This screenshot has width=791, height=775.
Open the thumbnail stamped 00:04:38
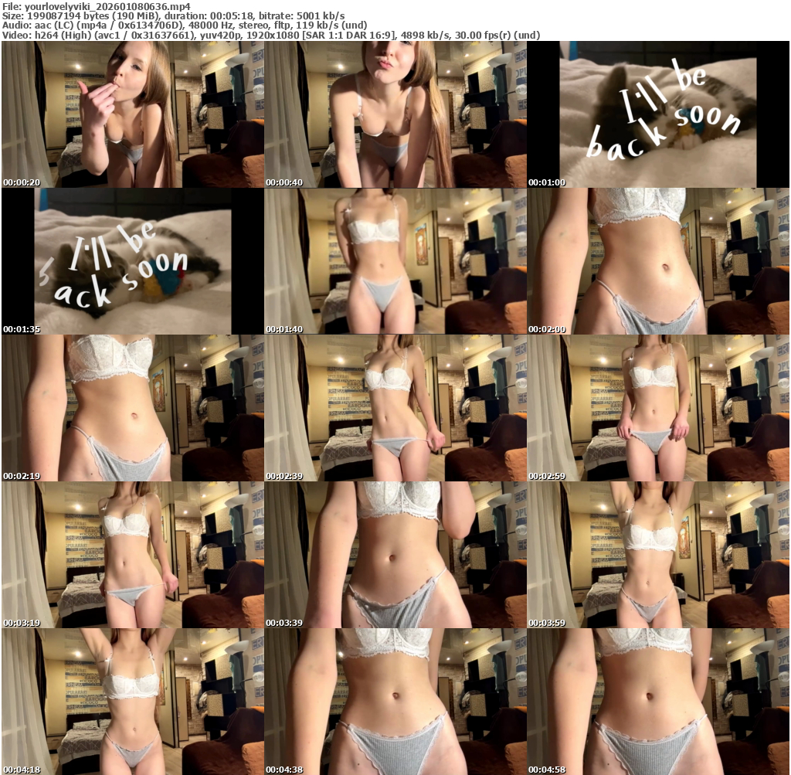click(x=395, y=702)
